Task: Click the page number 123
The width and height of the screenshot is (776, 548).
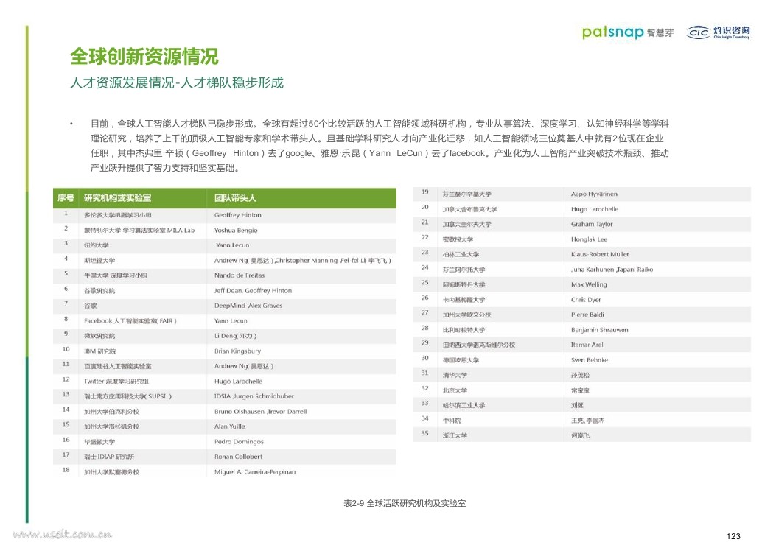Action: coord(733,536)
